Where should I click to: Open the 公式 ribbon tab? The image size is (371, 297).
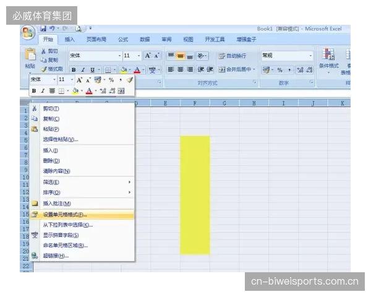[x=123, y=40]
